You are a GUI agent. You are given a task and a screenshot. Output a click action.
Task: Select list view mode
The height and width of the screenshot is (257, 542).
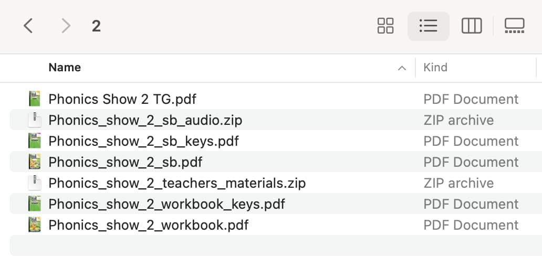click(x=428, y=26)
